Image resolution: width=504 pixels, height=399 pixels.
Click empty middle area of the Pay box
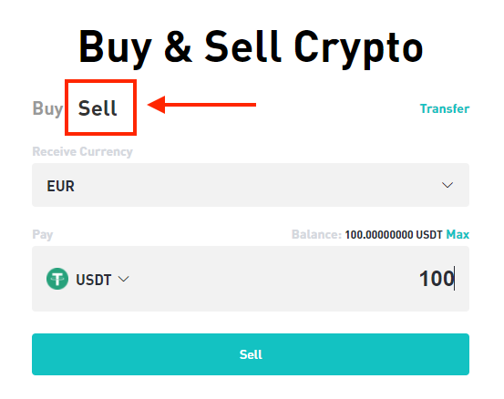point(263,279)
